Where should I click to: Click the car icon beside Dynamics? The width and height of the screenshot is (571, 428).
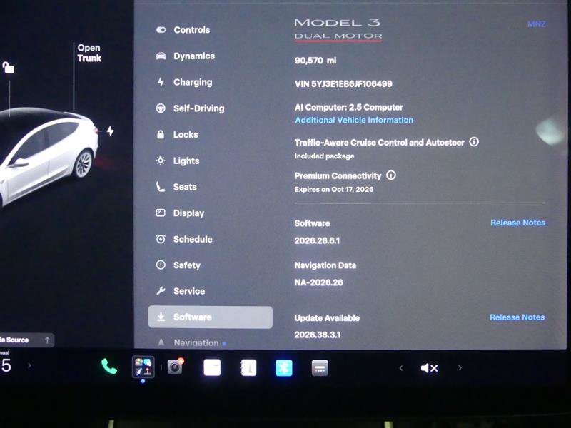[x=161, y=56]
